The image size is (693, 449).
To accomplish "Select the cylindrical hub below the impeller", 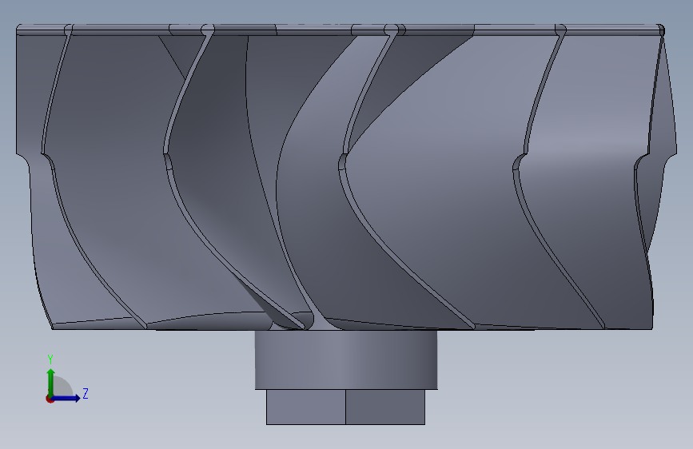I will coord(346,360).
